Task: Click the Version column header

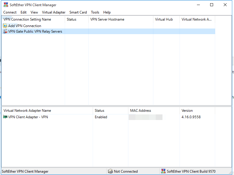Action: [197, 111]
